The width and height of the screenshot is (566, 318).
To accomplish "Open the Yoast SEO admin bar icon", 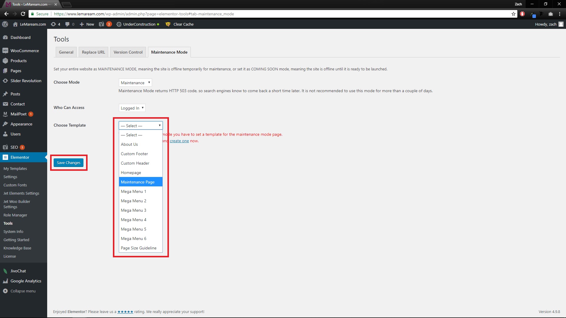I will click(105, 24).
